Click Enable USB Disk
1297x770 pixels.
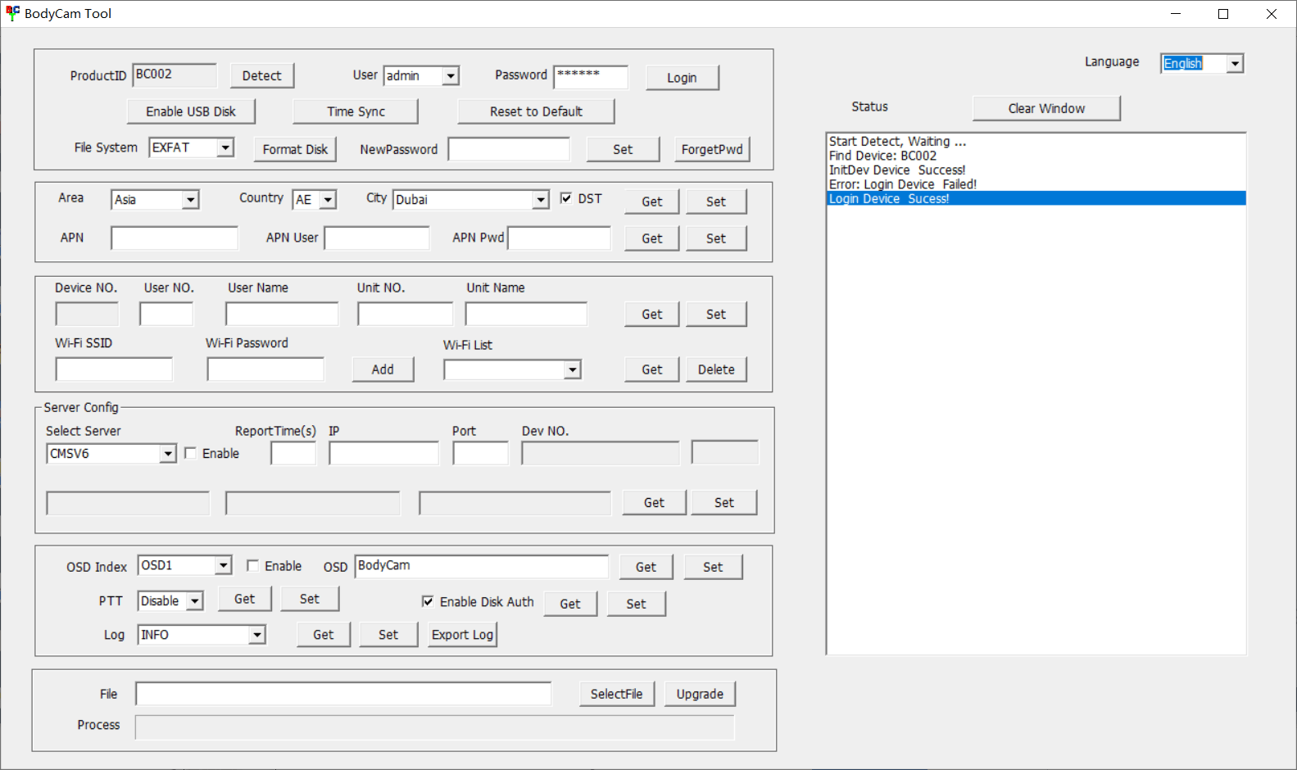tap(191, 111)
